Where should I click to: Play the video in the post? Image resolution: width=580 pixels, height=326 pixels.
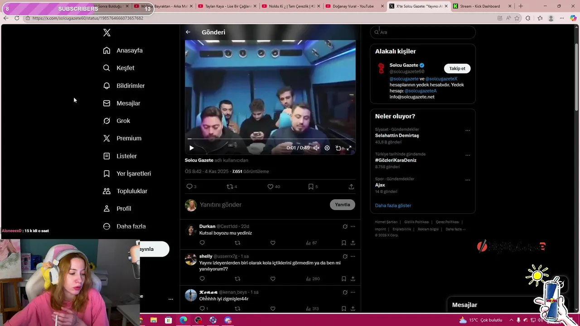(x=191, y=148)
